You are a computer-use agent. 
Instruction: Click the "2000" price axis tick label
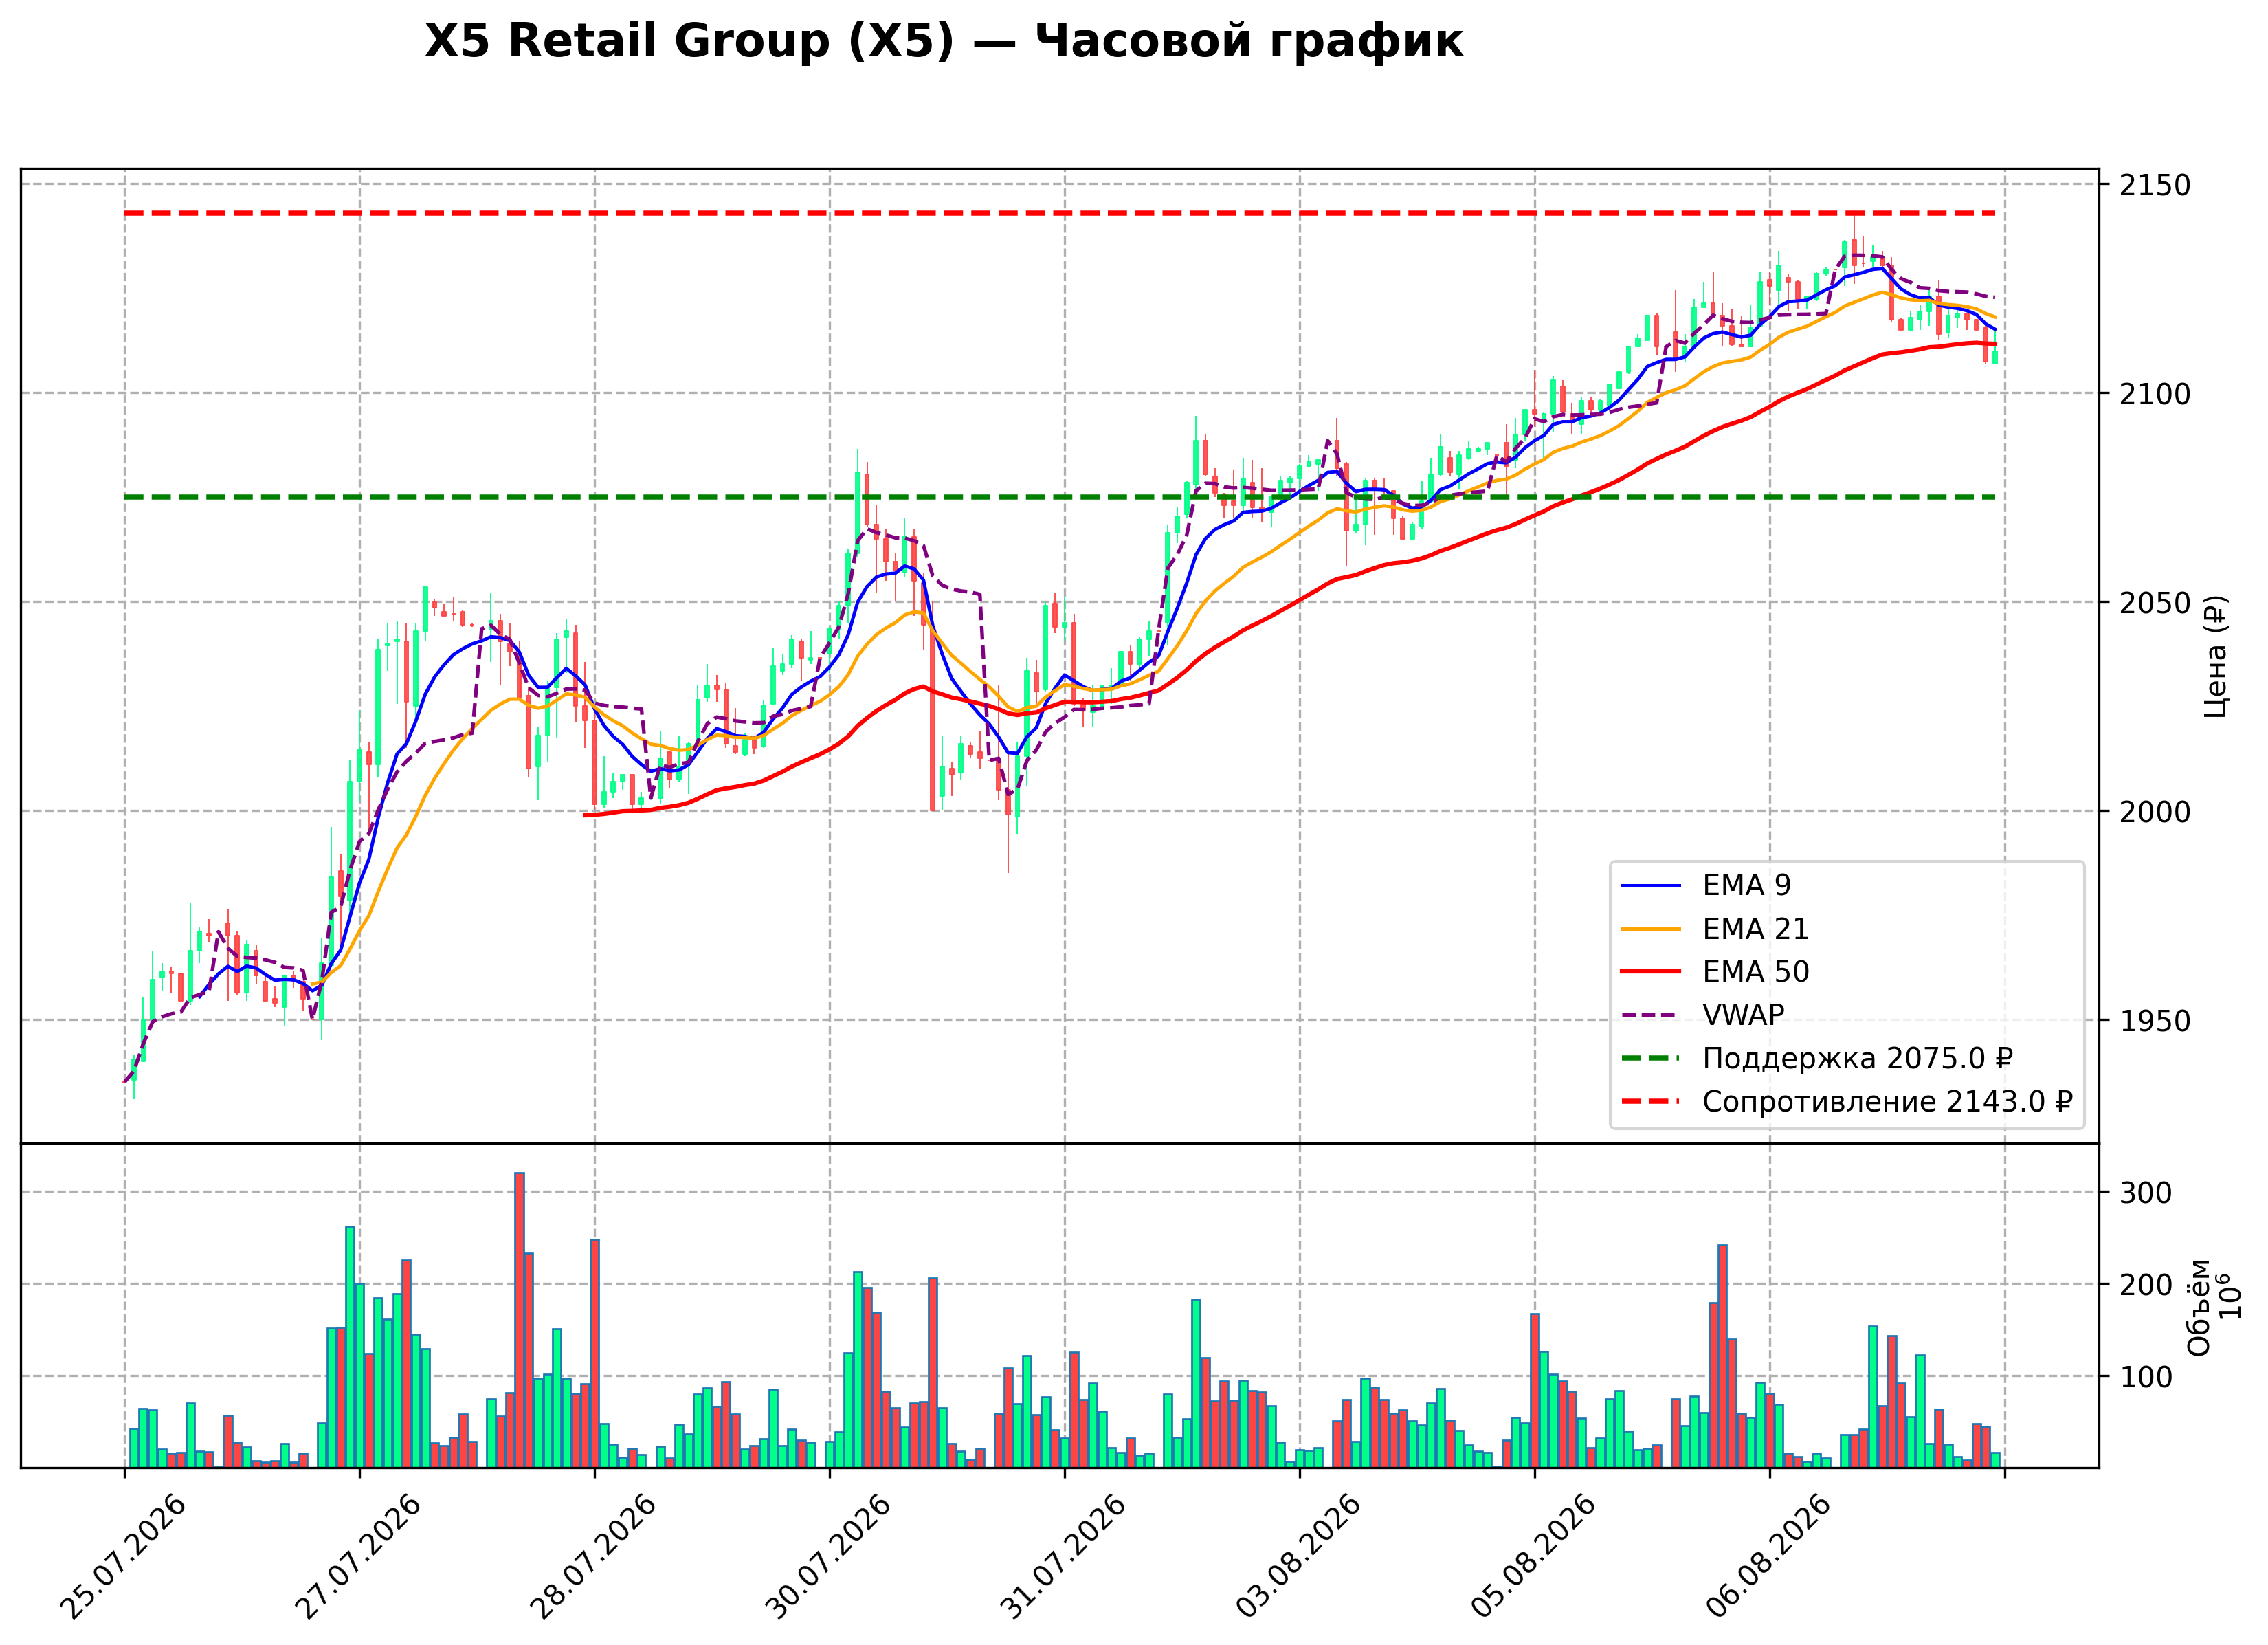(2155, 812)
